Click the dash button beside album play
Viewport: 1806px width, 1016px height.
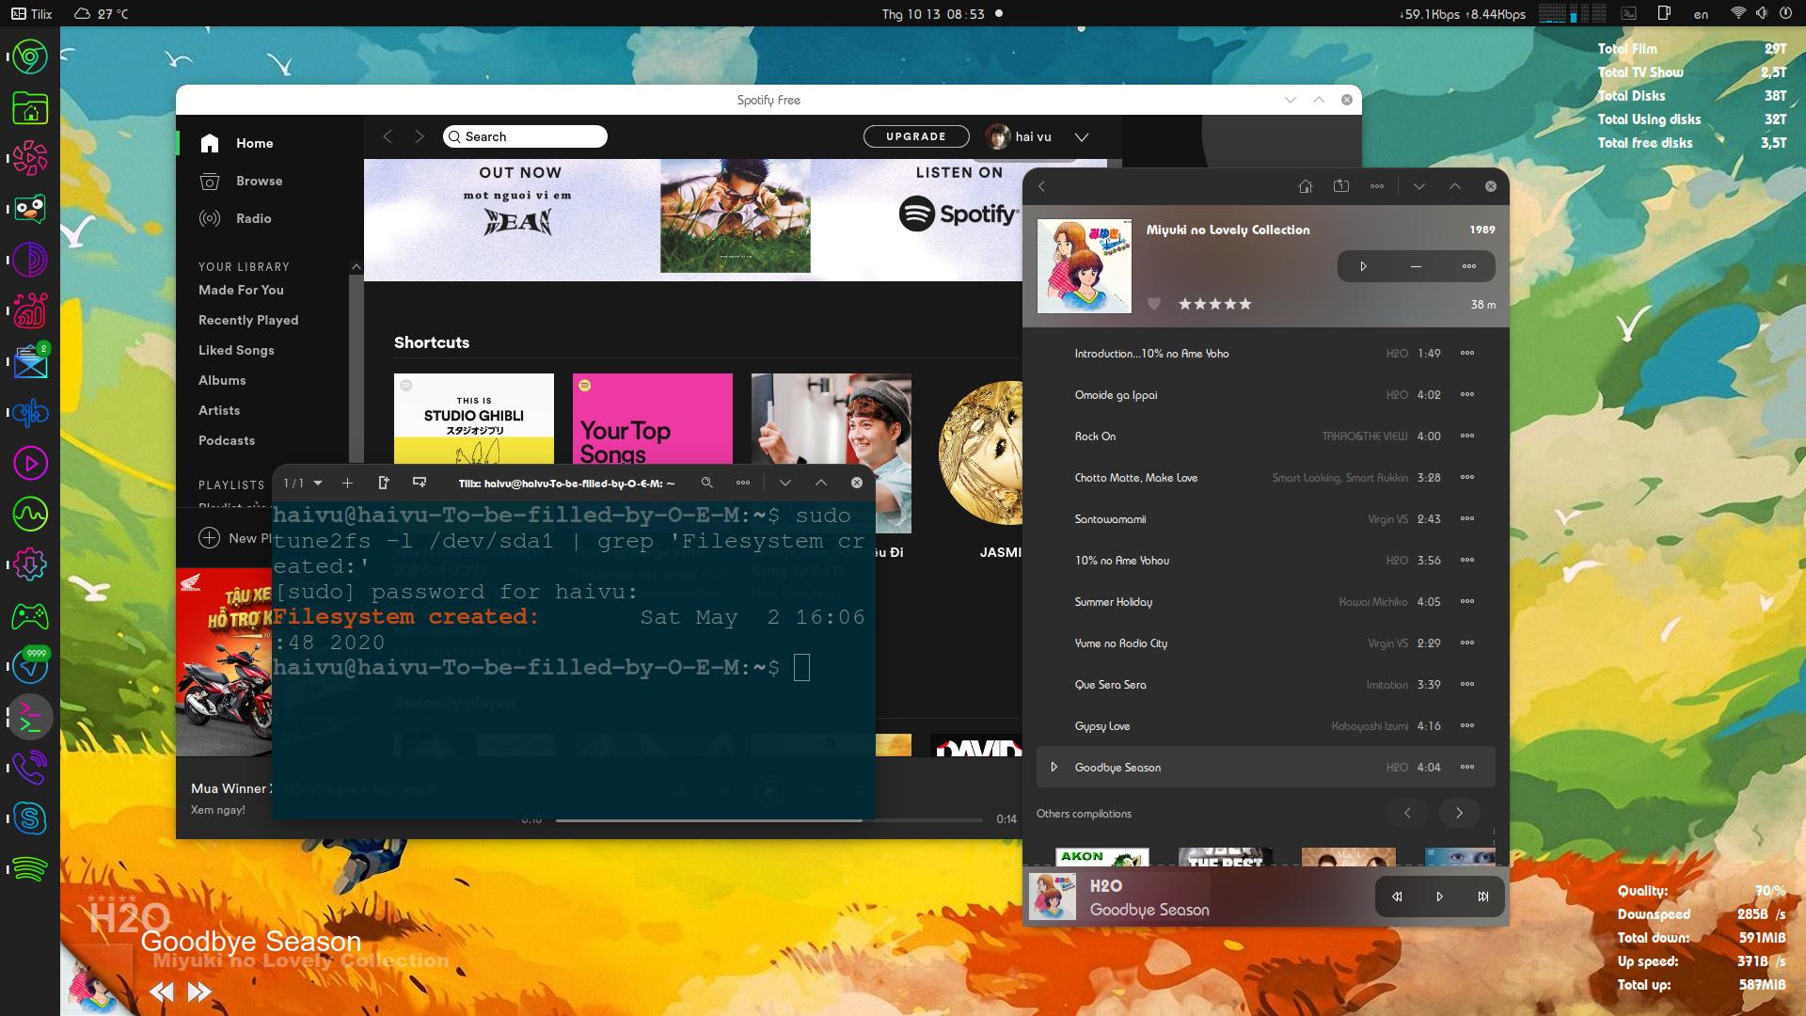(1416, 266)
